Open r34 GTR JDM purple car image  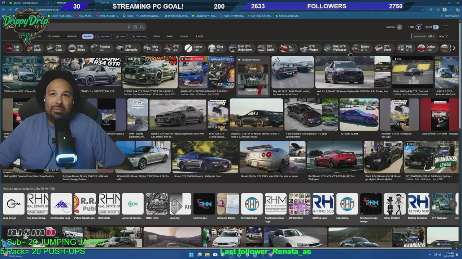click(x=359, y=114)
